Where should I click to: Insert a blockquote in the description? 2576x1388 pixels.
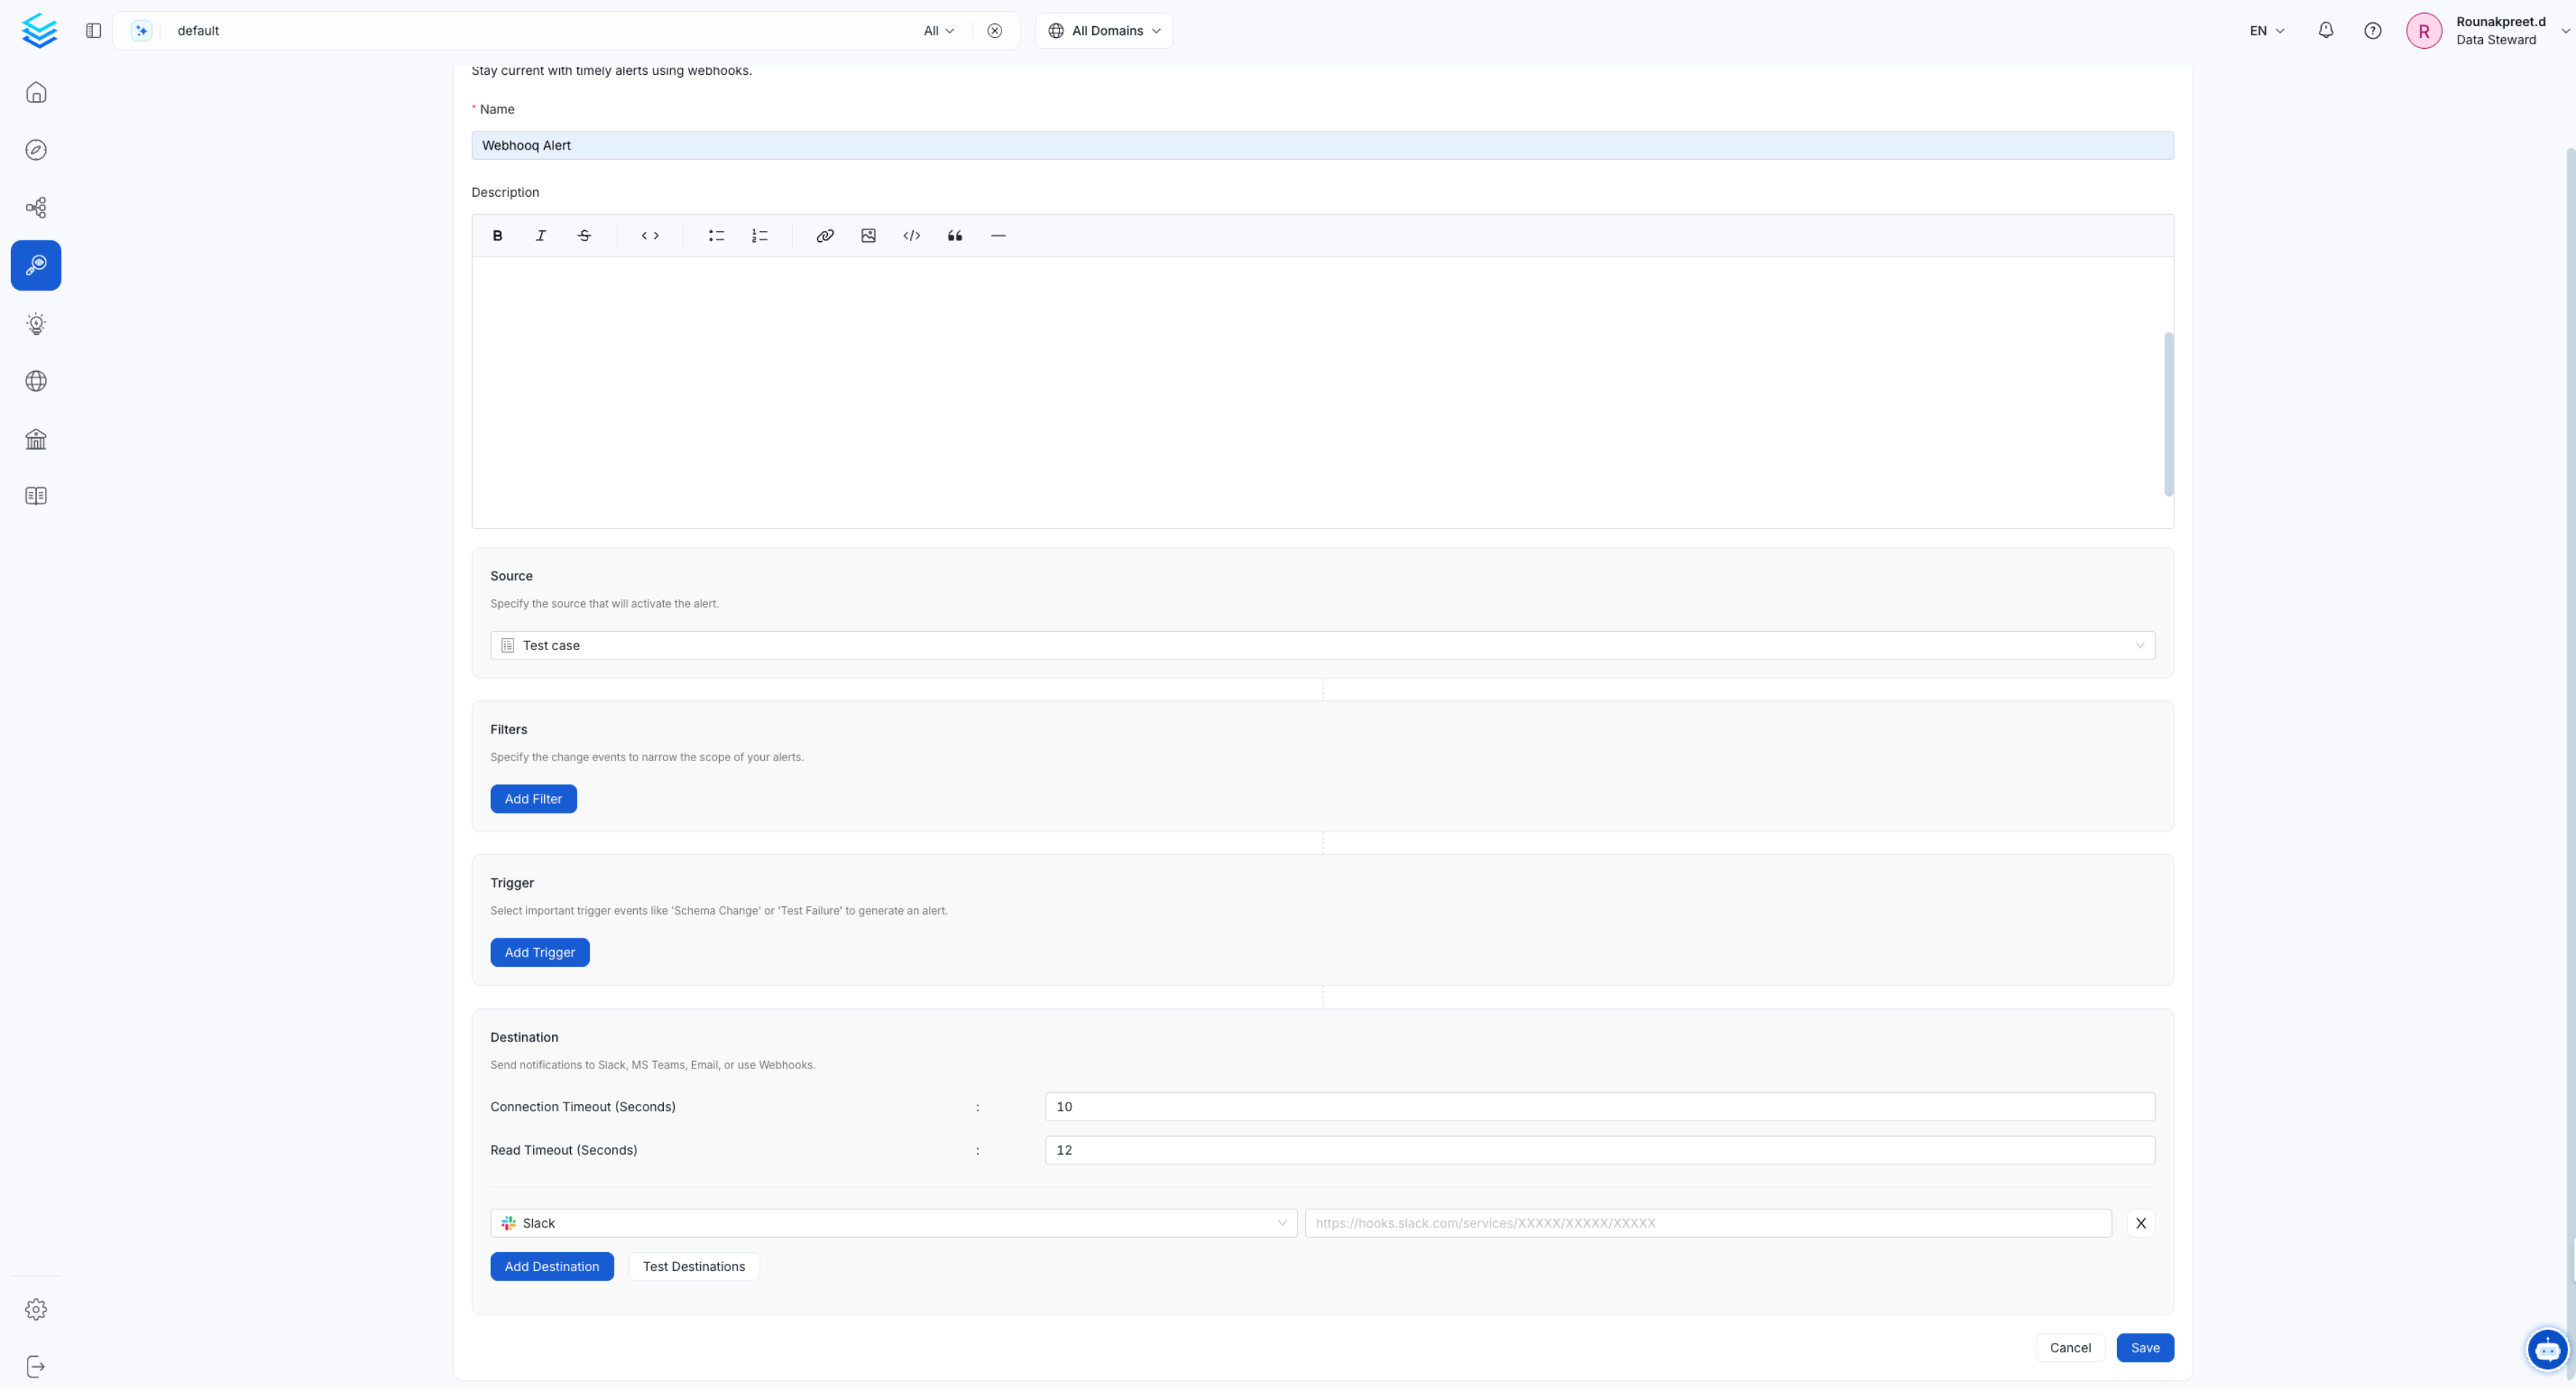click(955, 235)
